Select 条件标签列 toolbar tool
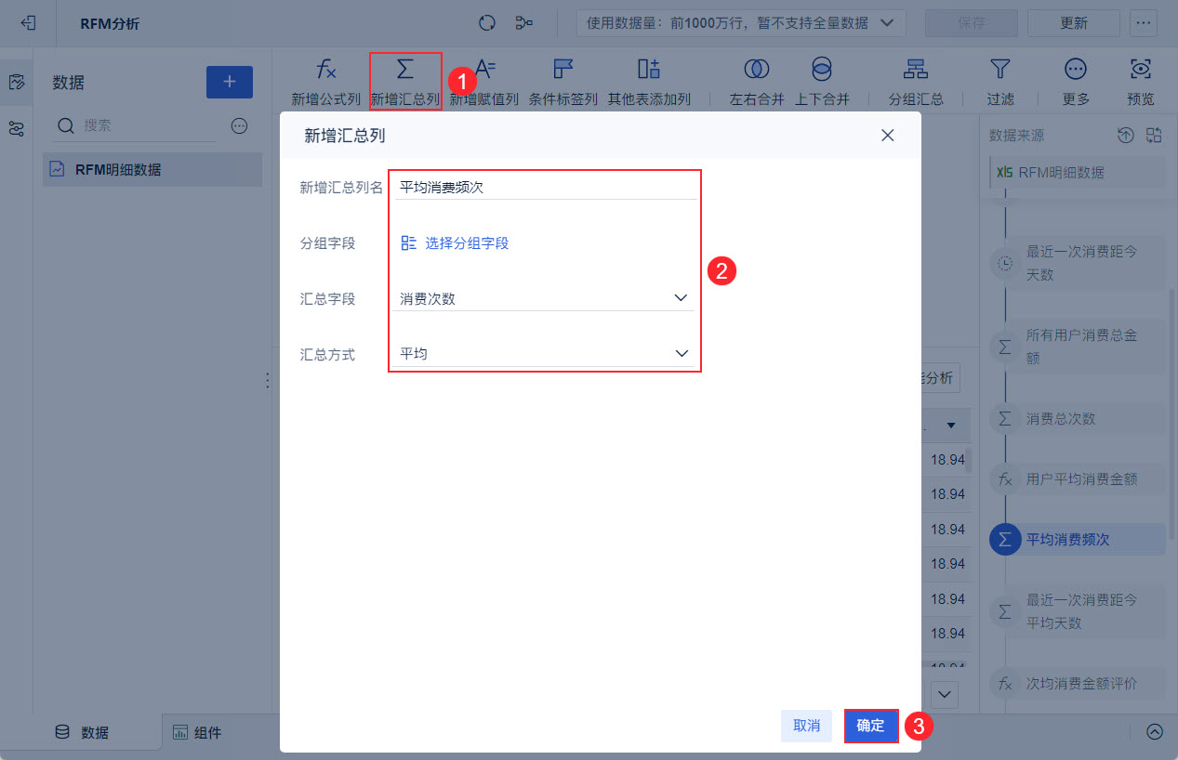Viewport: 1178px width, 760px height. click(x=563, y=82)
